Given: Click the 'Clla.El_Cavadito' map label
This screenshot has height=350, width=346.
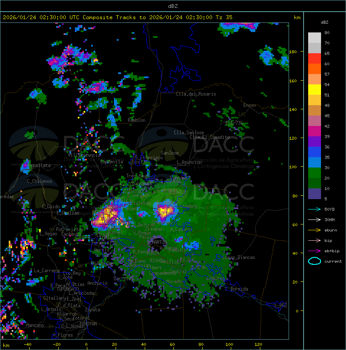Looking at the screenshot, I should [x=210, y=137].
